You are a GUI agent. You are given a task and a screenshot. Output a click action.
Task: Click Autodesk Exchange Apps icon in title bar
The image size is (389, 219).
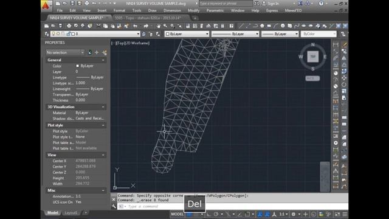(300, 4)
